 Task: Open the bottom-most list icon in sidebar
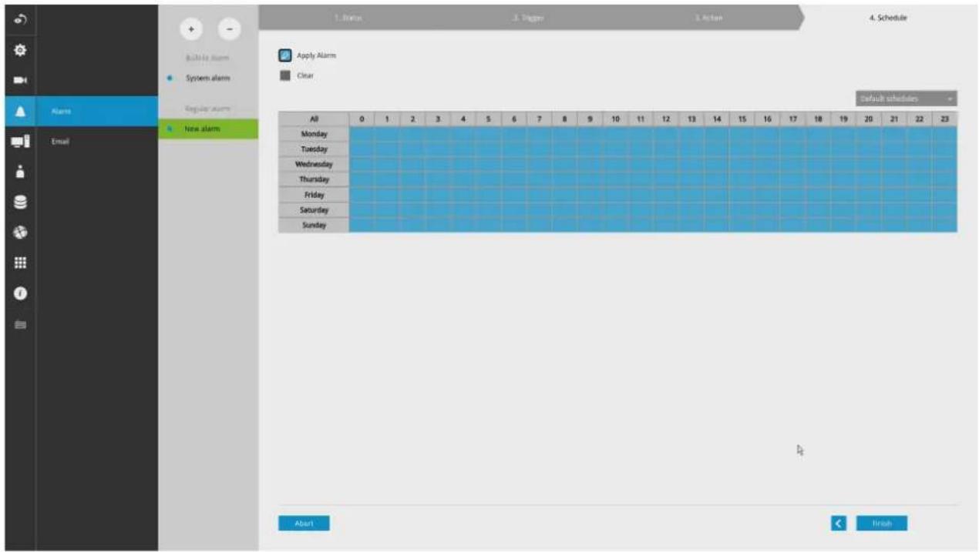20,324
